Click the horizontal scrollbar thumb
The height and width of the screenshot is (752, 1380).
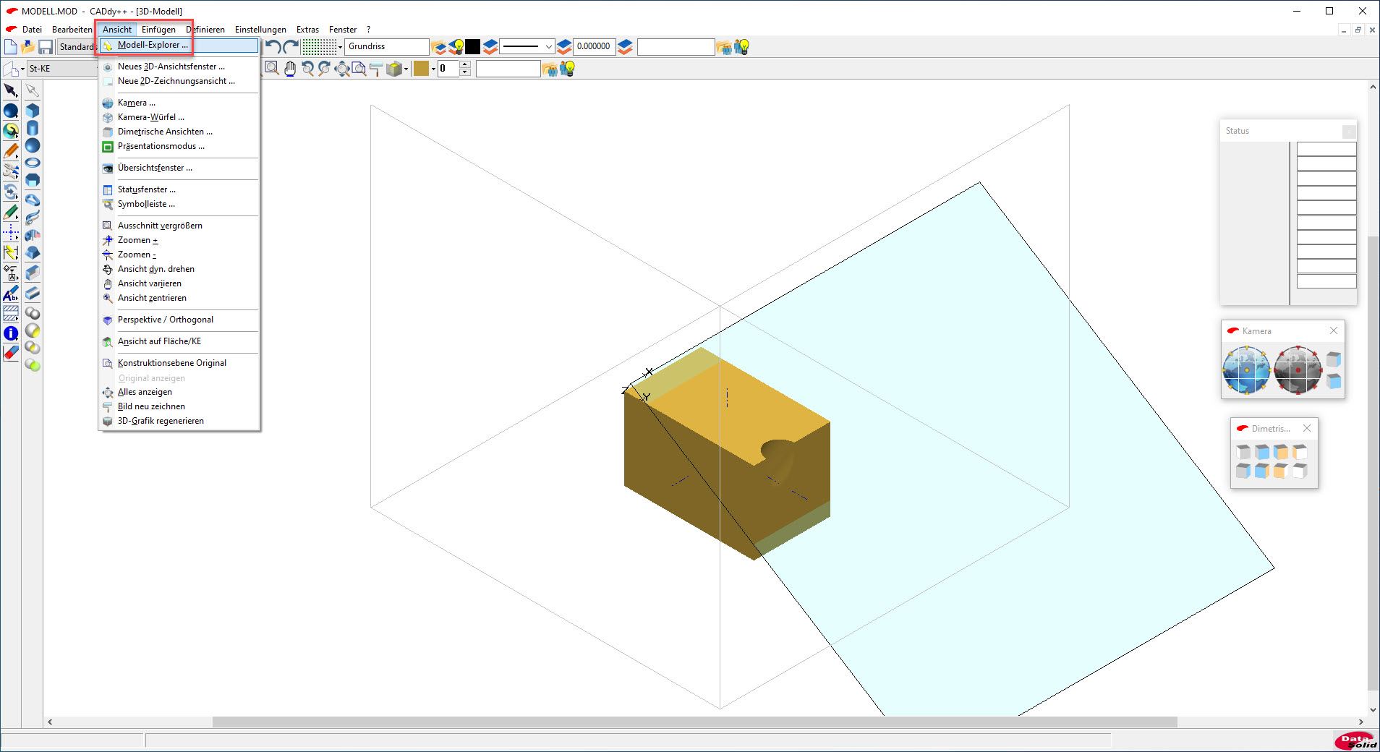pyautogui.click(x=694, y=722)
